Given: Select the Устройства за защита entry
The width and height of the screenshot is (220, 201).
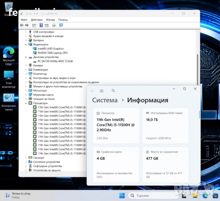Looking at the screenshot, I should pyautogui.click(x=47, y=170).
